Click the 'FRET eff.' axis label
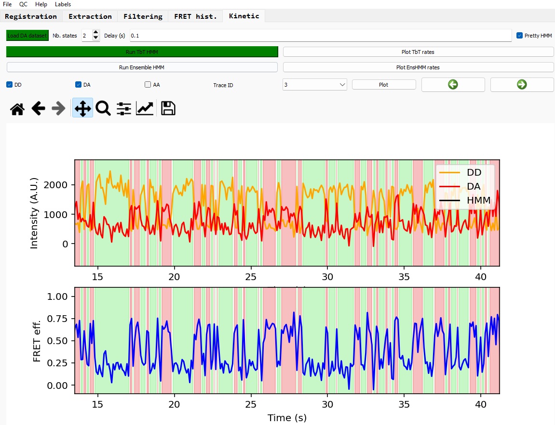The image size is (555, 425). (x=37, y=341)
